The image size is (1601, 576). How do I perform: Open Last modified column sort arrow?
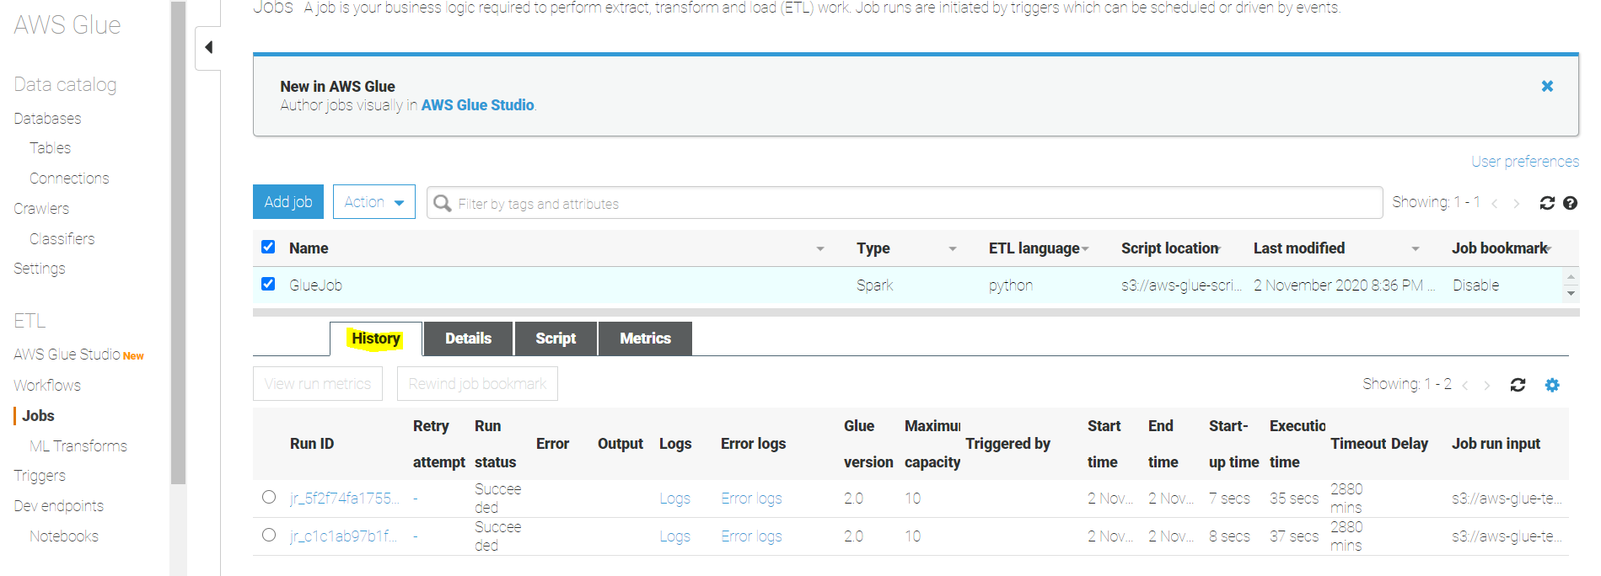point(1416,248)
